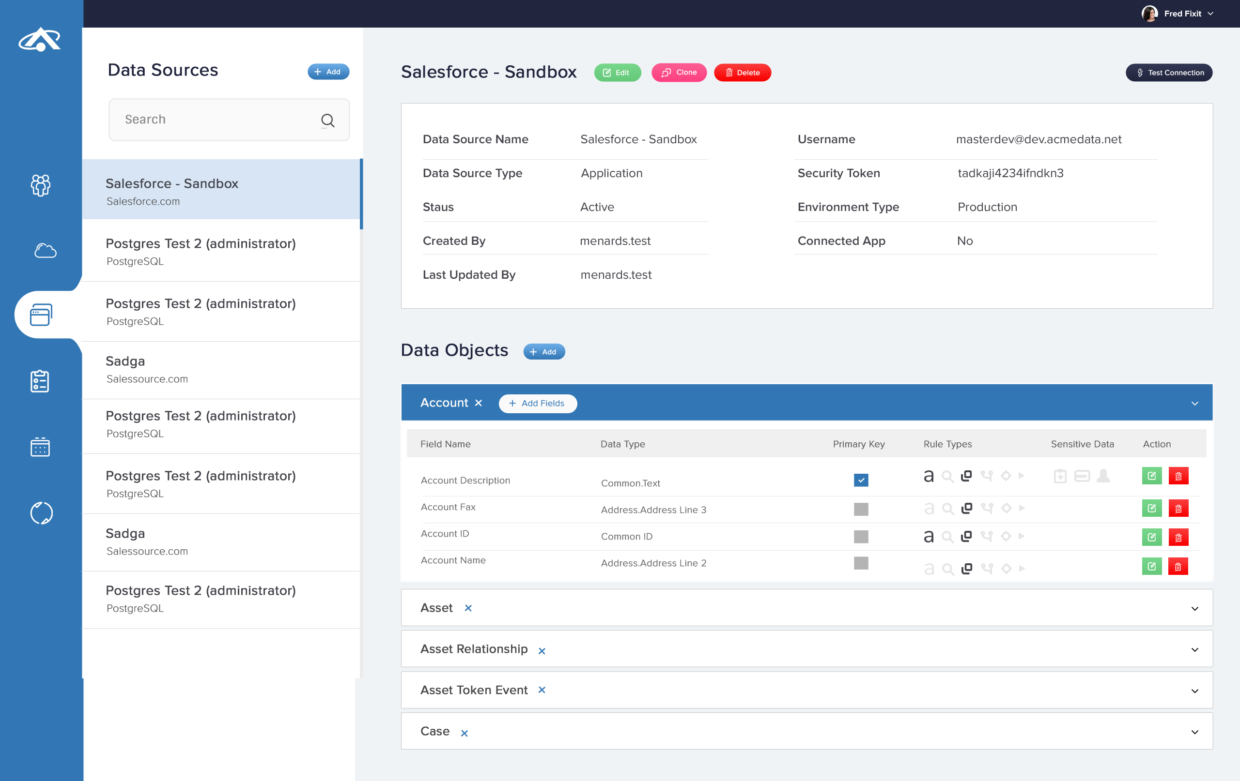The height and width of the screenshot is (781, 1240).
Task: Check Primary Key for Account Name
Action: (861, 563)
